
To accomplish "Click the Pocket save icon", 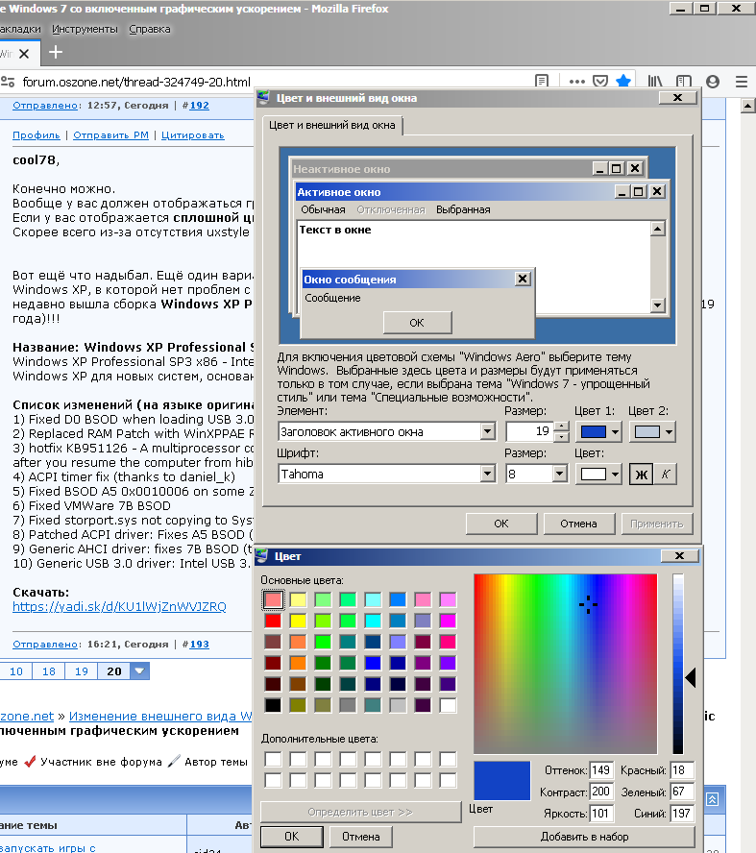I will click(600, 81).
